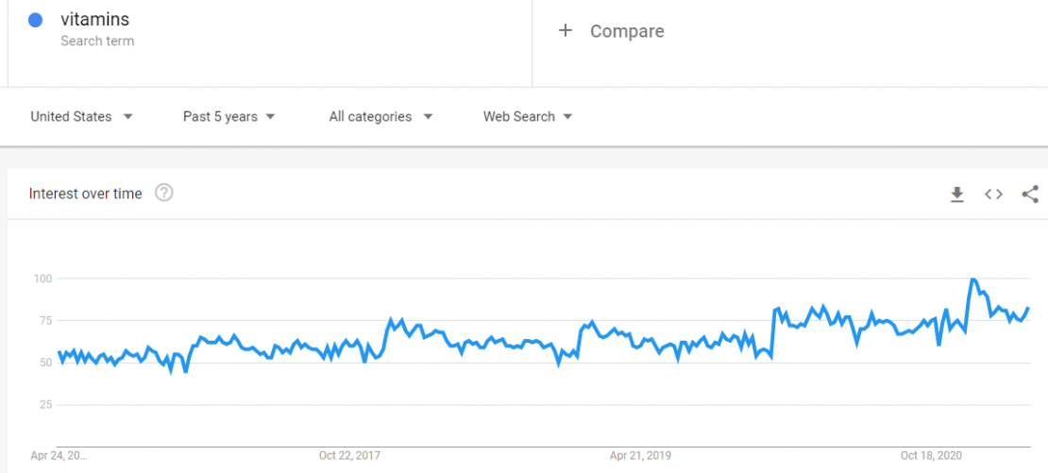Click the Oct 22, 2017 axis label

coord(349,455)
